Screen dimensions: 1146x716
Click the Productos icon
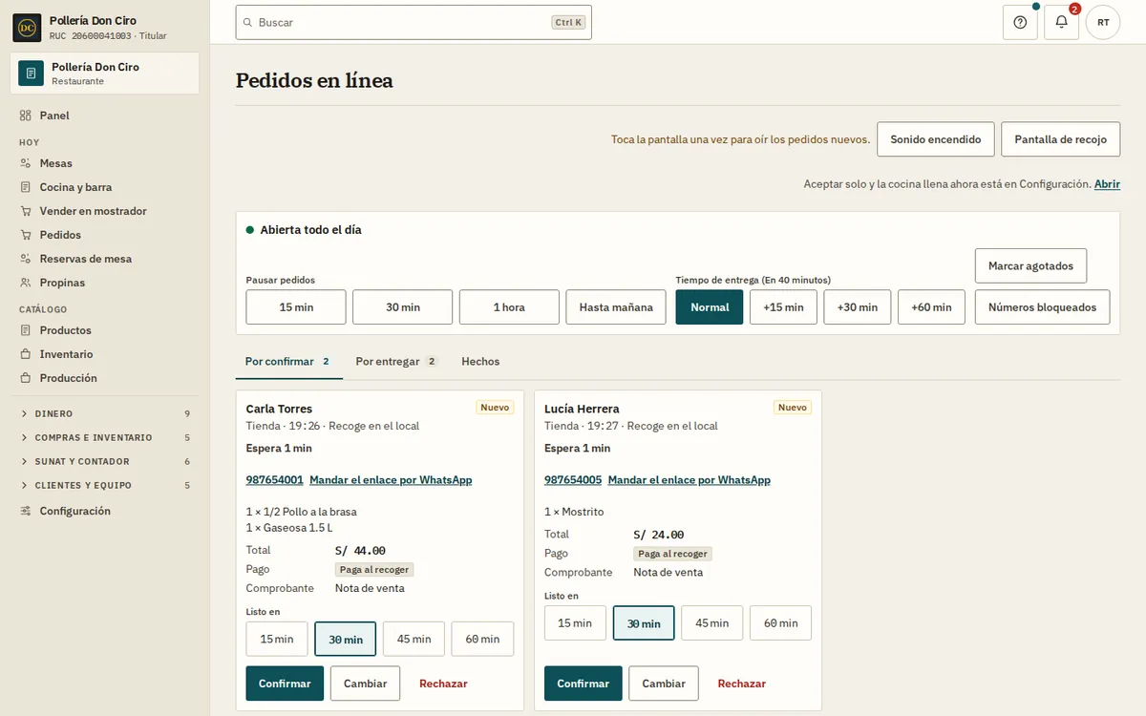point(26,330)
